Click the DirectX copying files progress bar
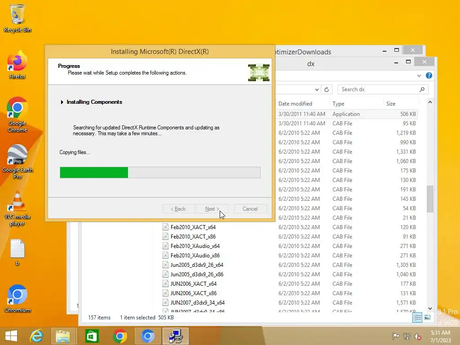Screen dimensions: 460x345 tap(160, 172)
